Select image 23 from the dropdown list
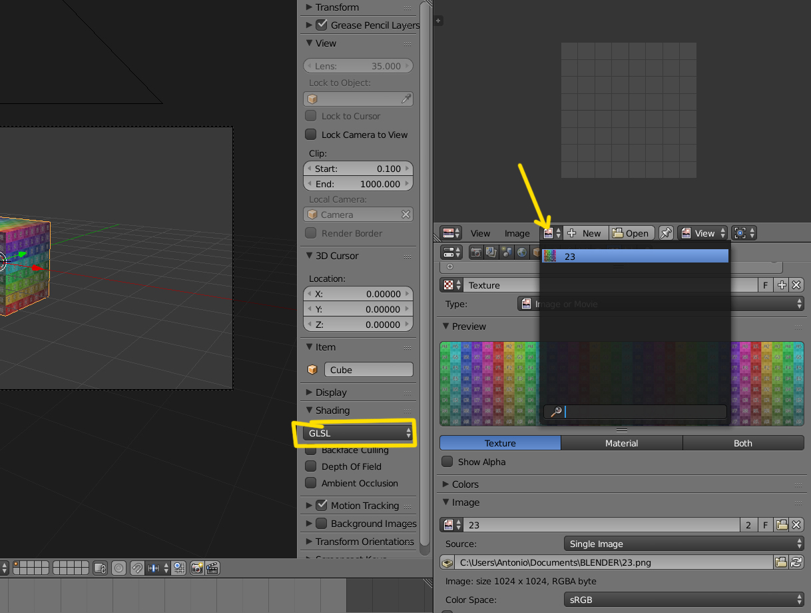 point(635,257)
